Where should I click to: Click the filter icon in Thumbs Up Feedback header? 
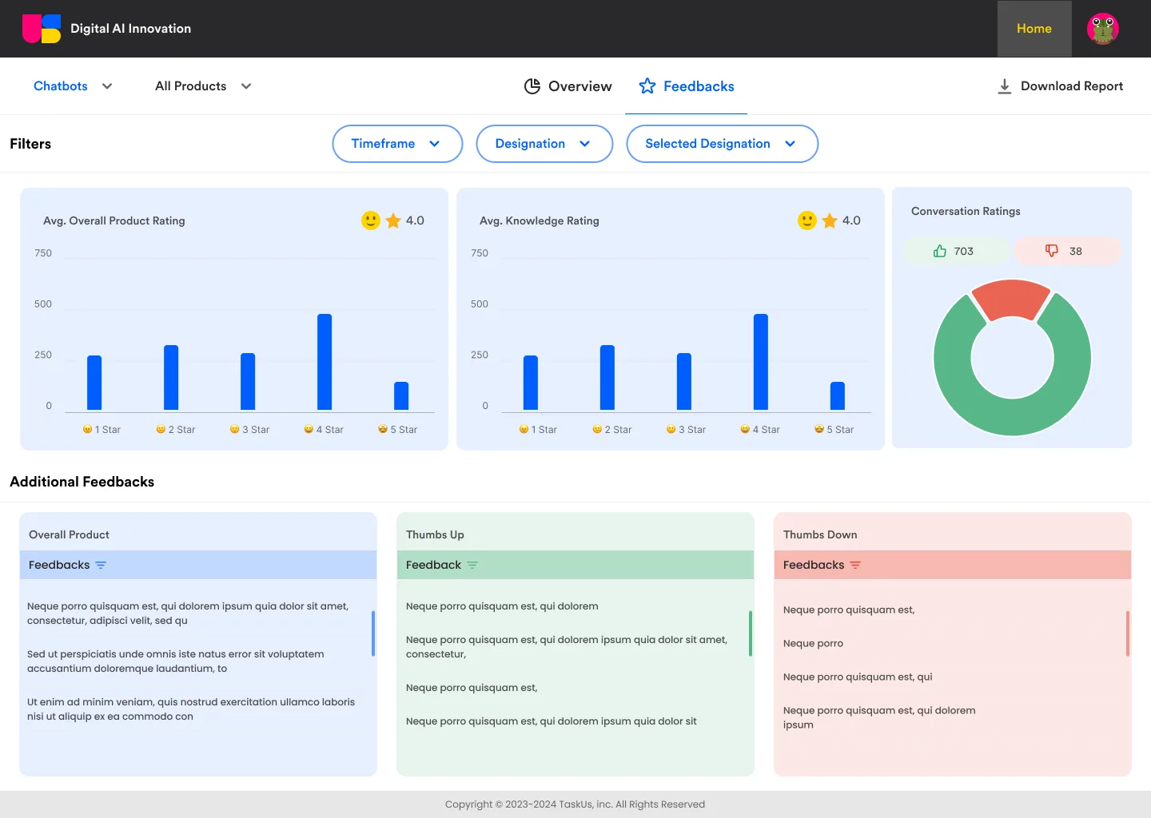coord(472,565)
